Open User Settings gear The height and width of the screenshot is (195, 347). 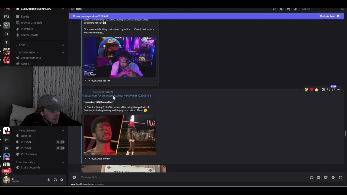tap(62, 180)
